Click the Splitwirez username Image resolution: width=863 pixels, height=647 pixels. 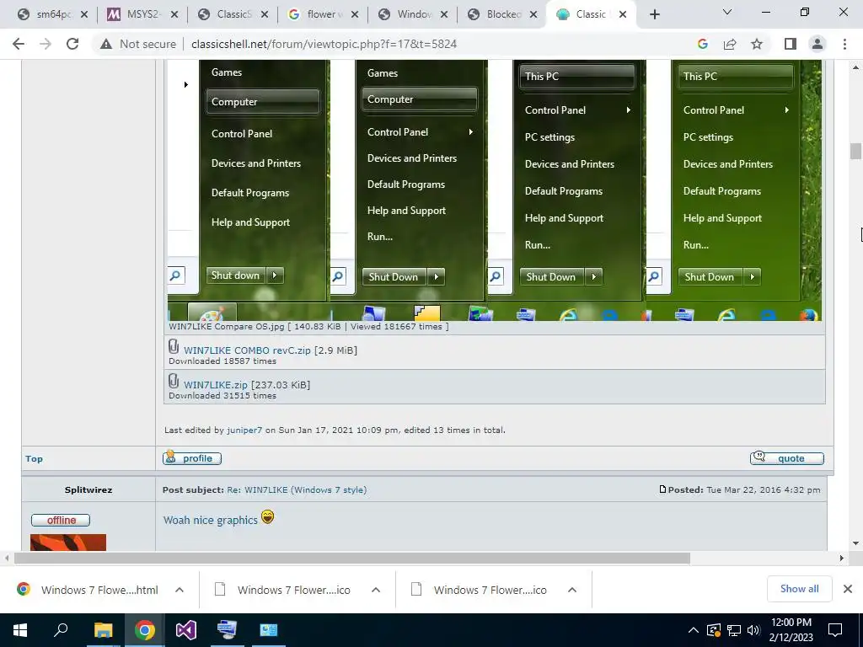[88, 489]
